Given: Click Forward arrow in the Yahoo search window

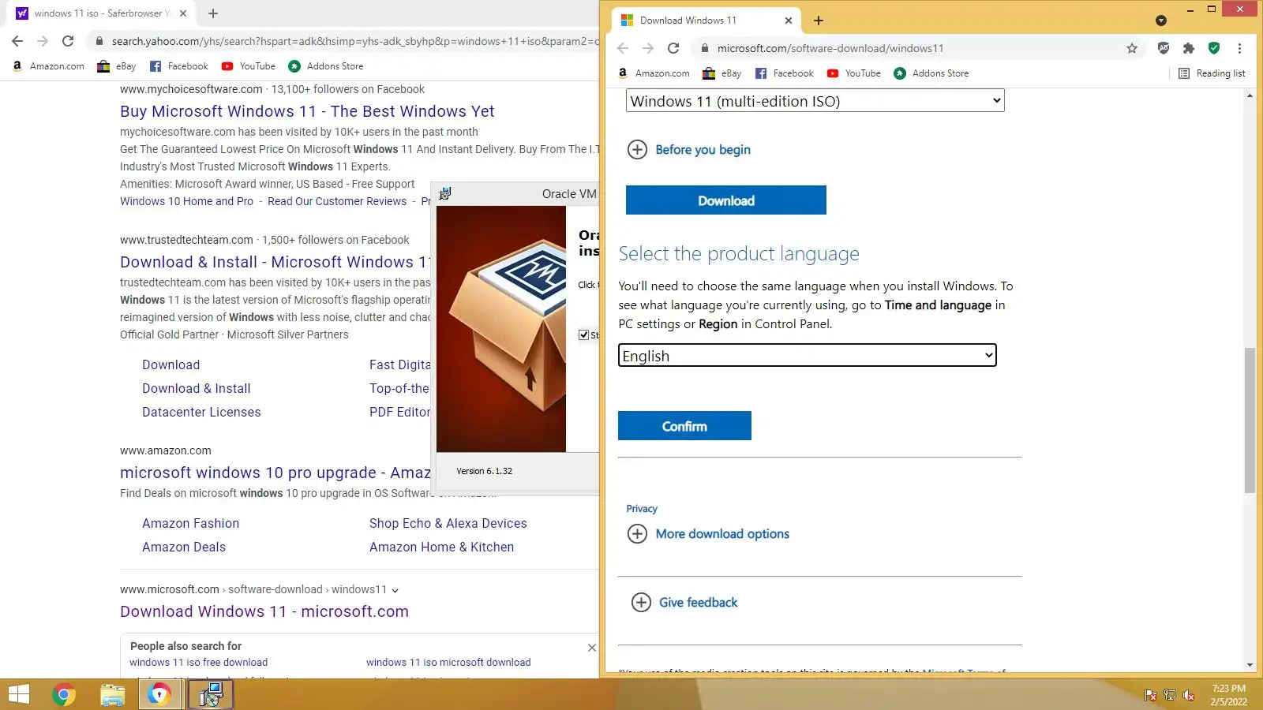Looking at the screenshot, I should 43,41.
